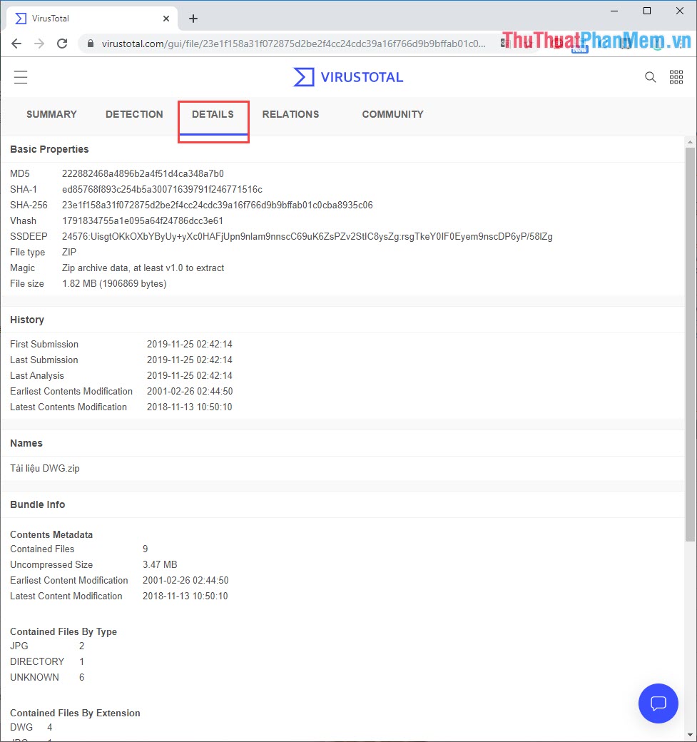View the COMMUNITY tab
Screen dimensions: 697x742
(392, 114)
